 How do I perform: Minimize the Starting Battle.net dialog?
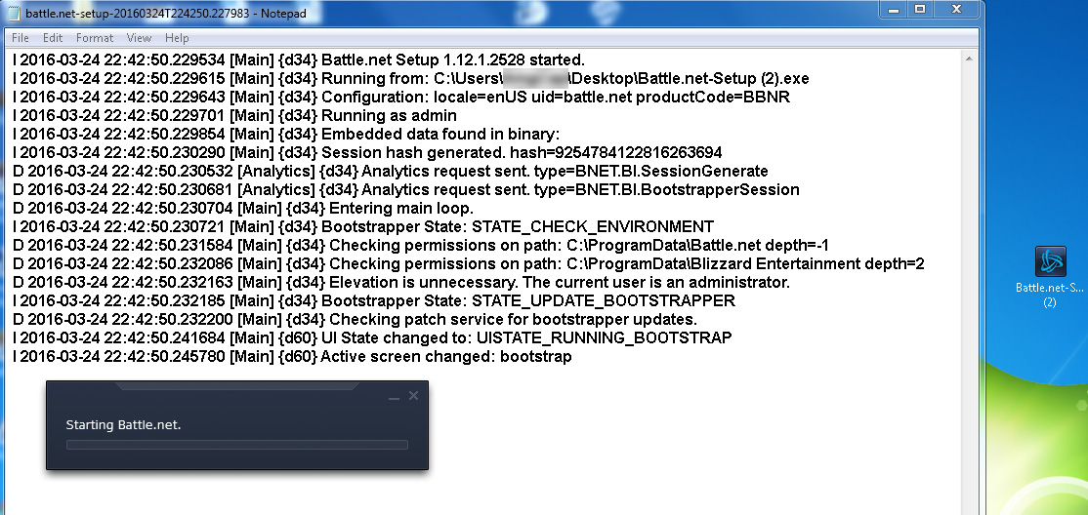394,397
